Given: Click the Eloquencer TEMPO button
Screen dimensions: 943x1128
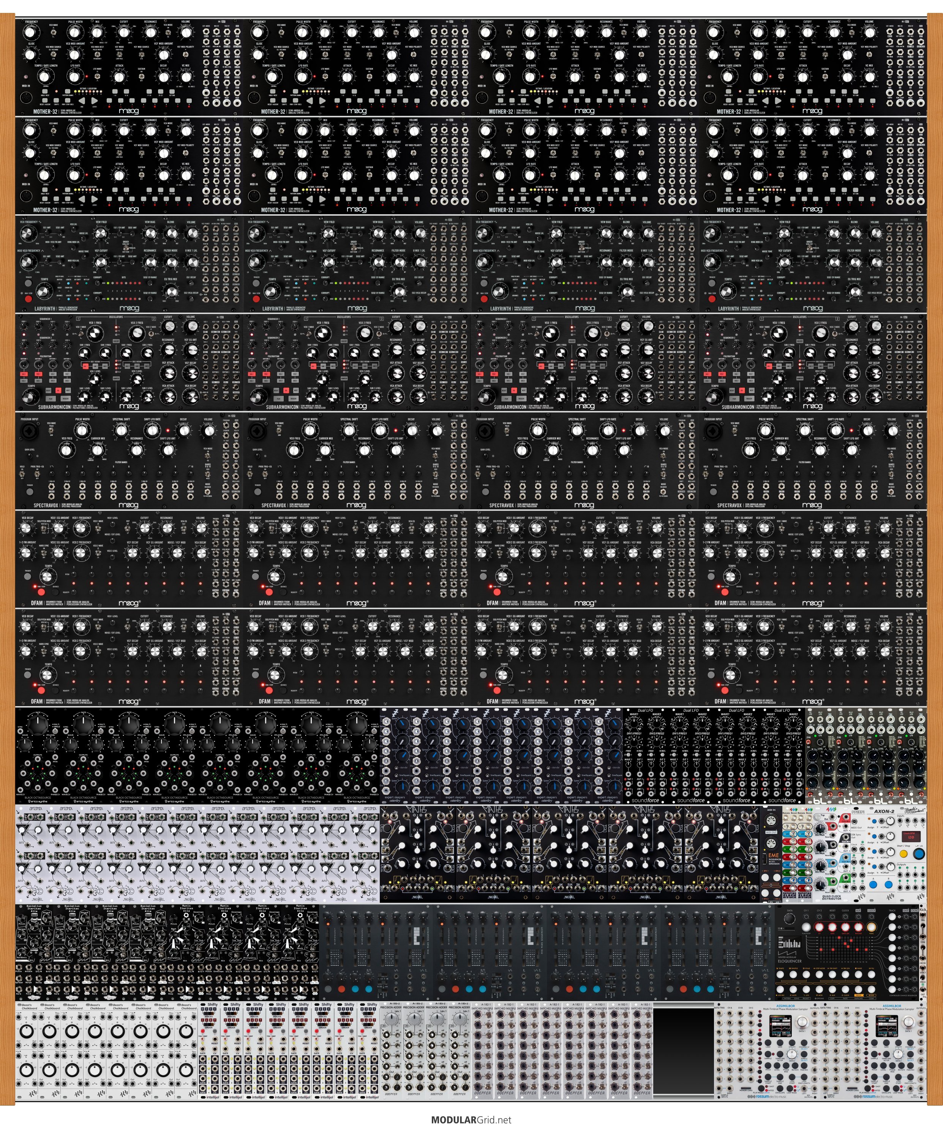Looking at the screenshot, I should 780,975.
